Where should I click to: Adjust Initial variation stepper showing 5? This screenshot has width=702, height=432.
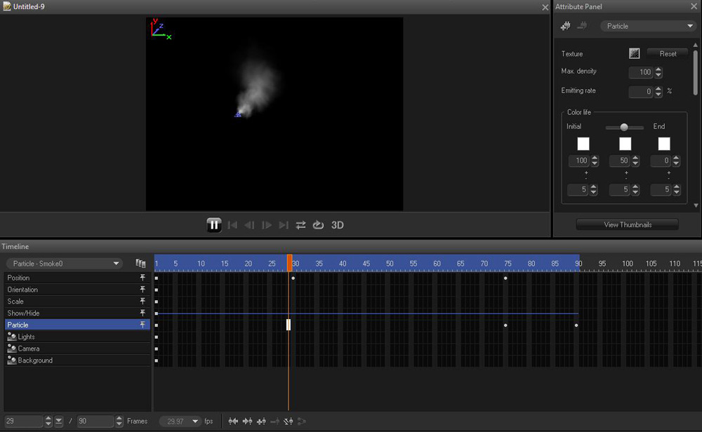593,189
